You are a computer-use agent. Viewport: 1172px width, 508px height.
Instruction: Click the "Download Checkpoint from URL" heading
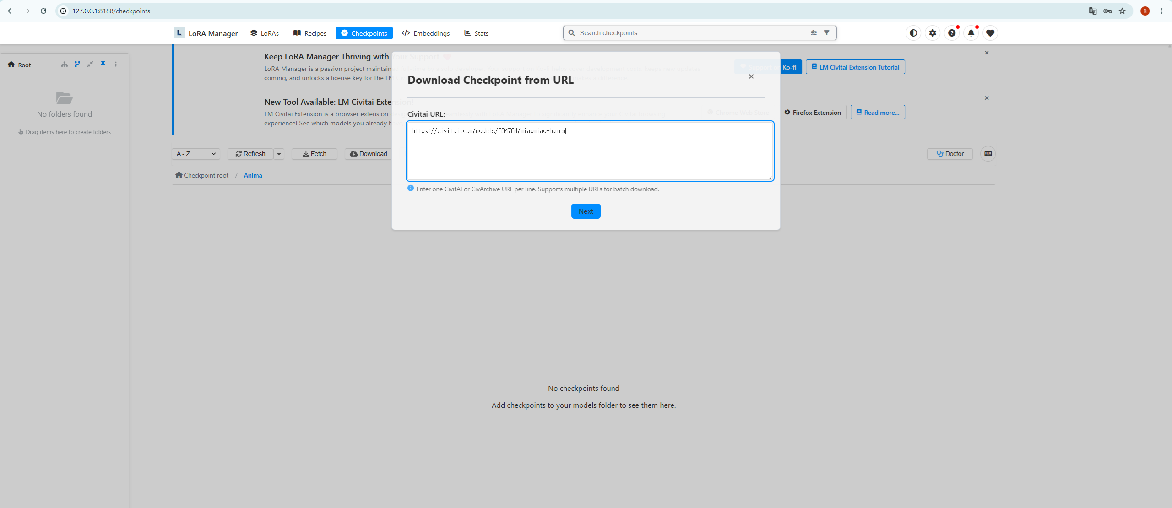coord(490,80)
